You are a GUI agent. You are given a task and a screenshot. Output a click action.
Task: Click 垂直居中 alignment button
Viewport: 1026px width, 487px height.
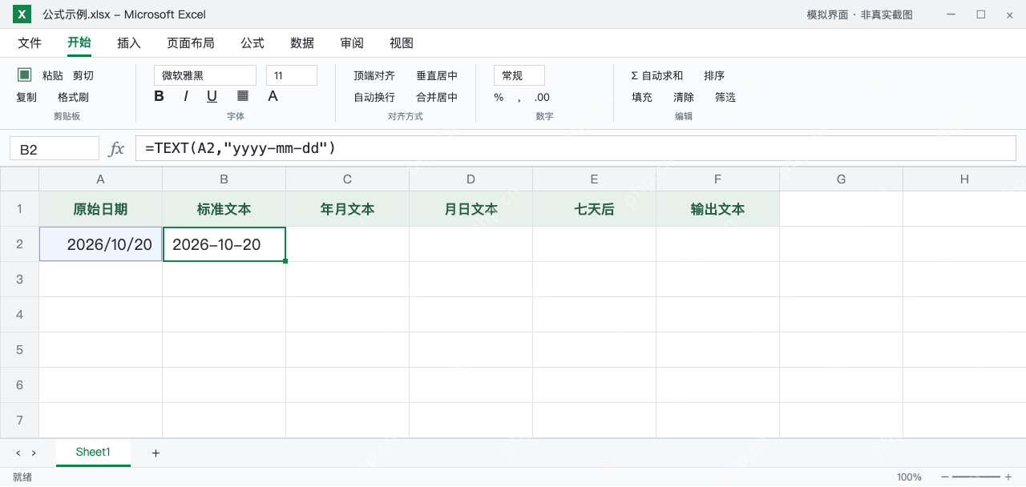click(x=437, y=75)
